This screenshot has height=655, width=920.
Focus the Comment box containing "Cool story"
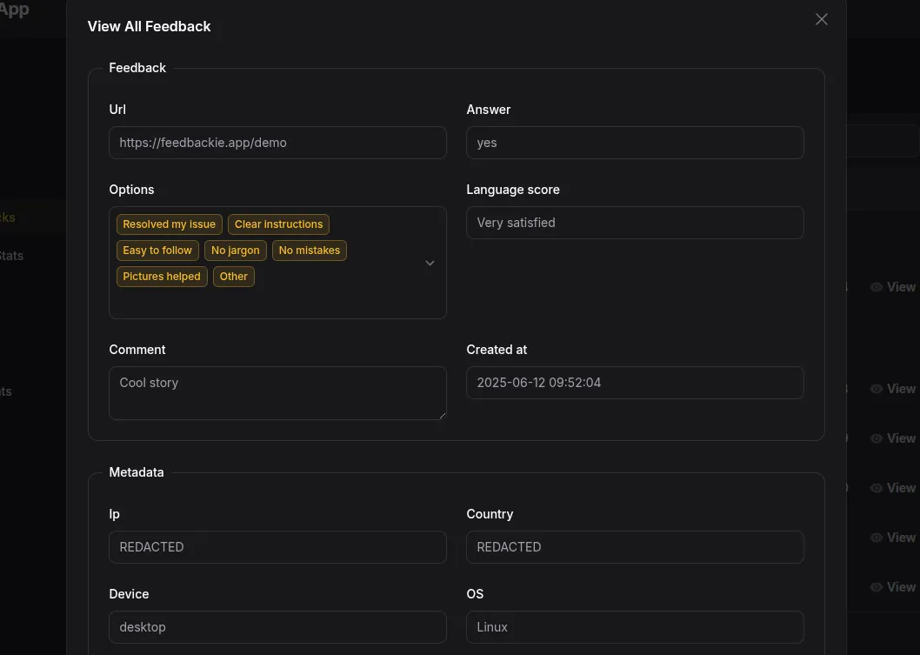(x=277, y=392)
